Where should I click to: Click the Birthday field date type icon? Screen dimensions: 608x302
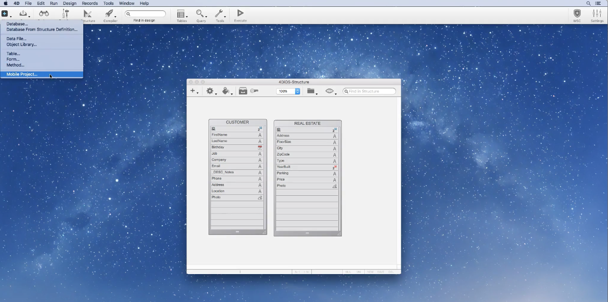pos(260,147)
